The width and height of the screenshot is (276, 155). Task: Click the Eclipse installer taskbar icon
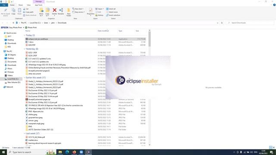(x=88, y=152)
